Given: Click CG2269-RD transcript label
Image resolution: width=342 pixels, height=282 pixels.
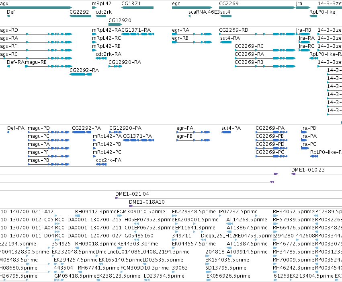Looking at the screenshot, I should (233, 30).
